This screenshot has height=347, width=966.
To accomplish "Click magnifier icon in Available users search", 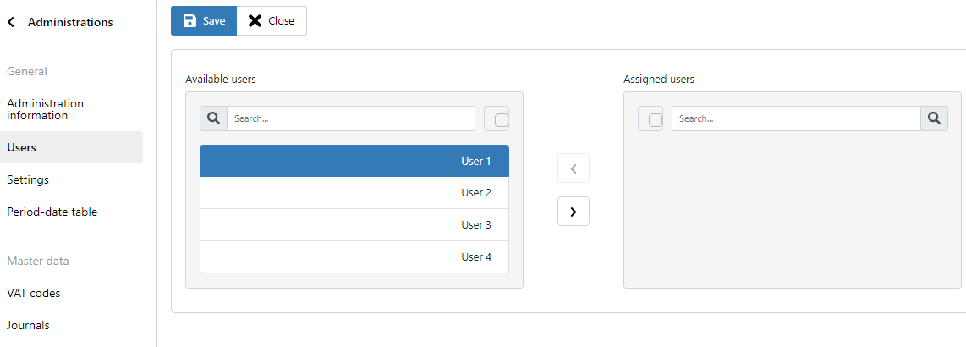I will (x=214, y=118).
